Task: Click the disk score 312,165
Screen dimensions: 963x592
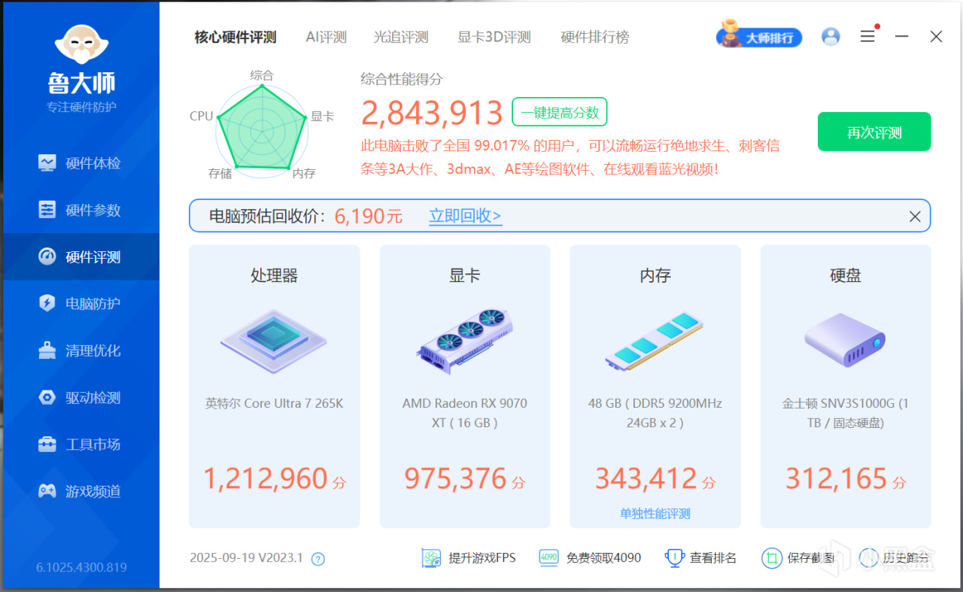Action: point(837,478)
